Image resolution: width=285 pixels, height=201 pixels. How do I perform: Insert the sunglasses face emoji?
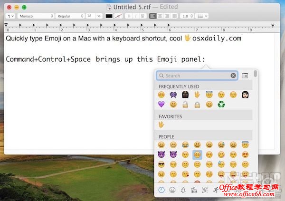coord(161,164)
